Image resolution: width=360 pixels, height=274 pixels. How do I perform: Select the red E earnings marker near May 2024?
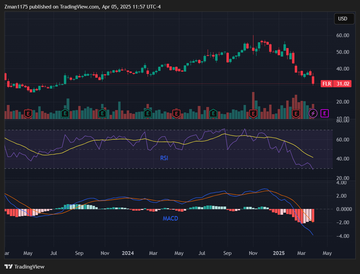coord(176,113)
